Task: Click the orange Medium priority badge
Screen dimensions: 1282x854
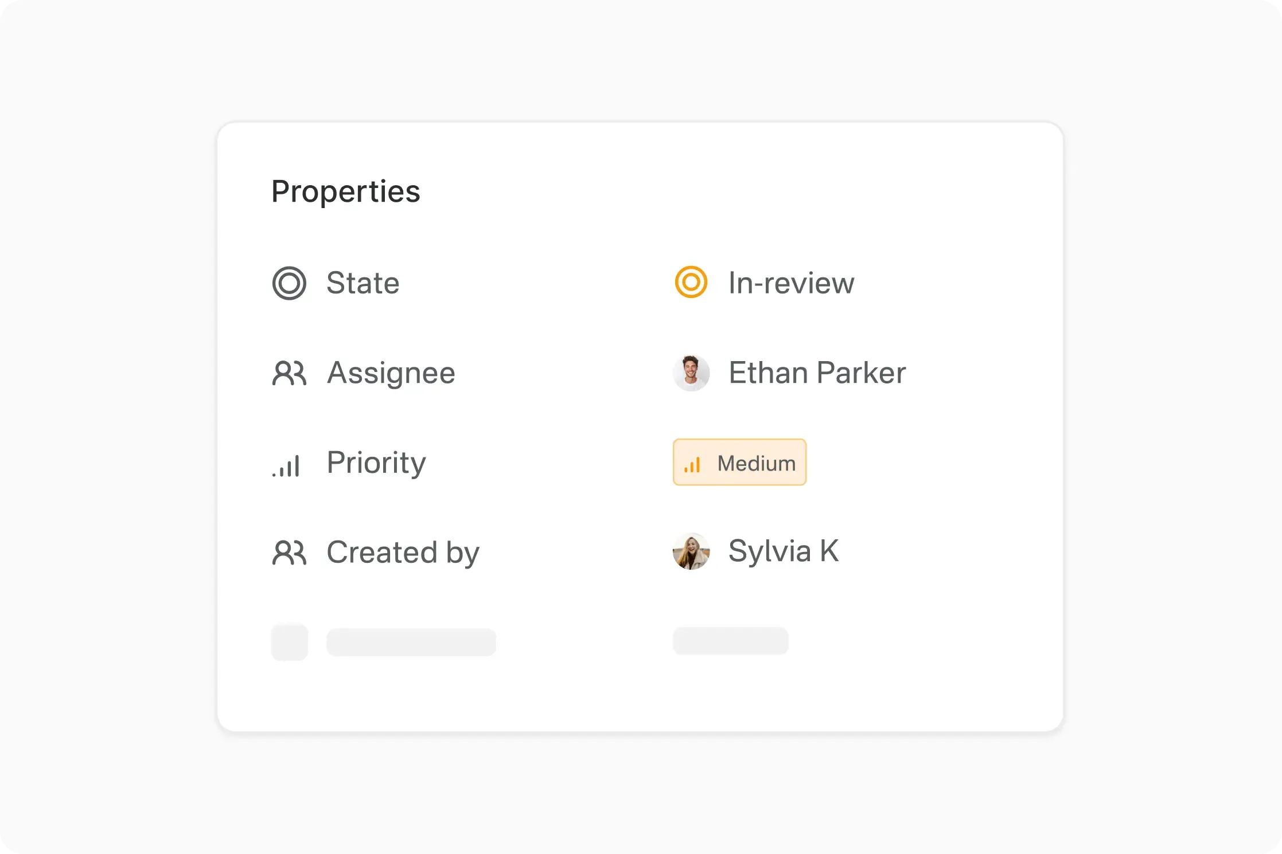Action: coord(739,462)
